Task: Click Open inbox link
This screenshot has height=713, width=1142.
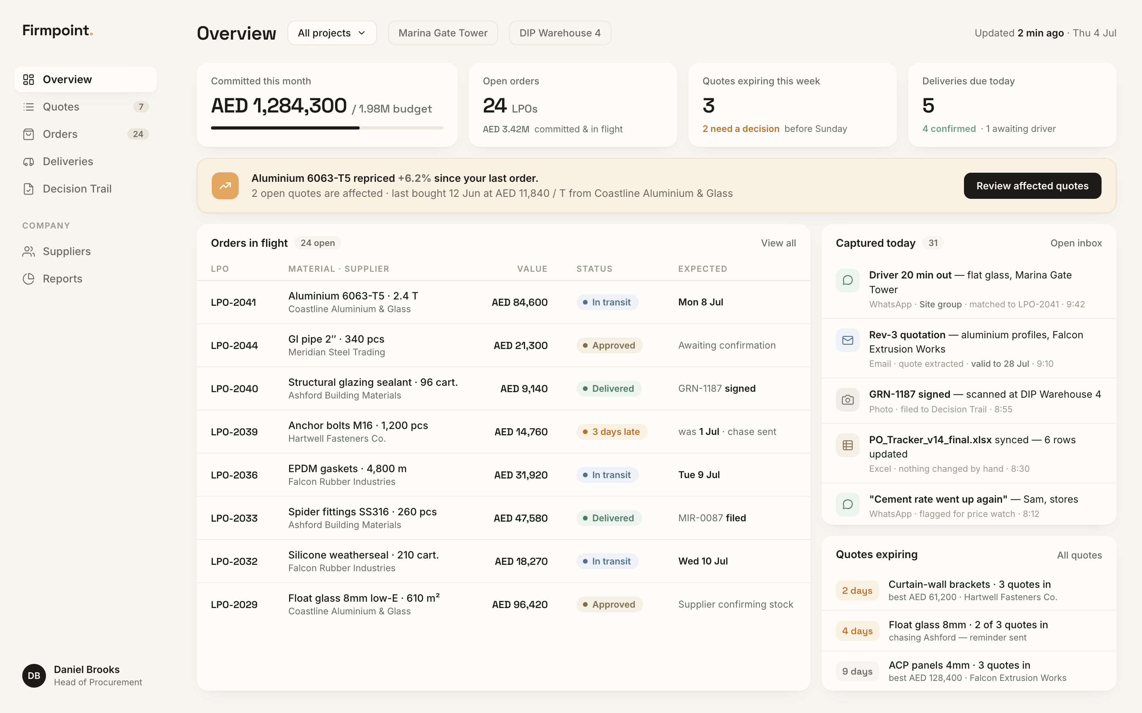Action: [1076, 243]
